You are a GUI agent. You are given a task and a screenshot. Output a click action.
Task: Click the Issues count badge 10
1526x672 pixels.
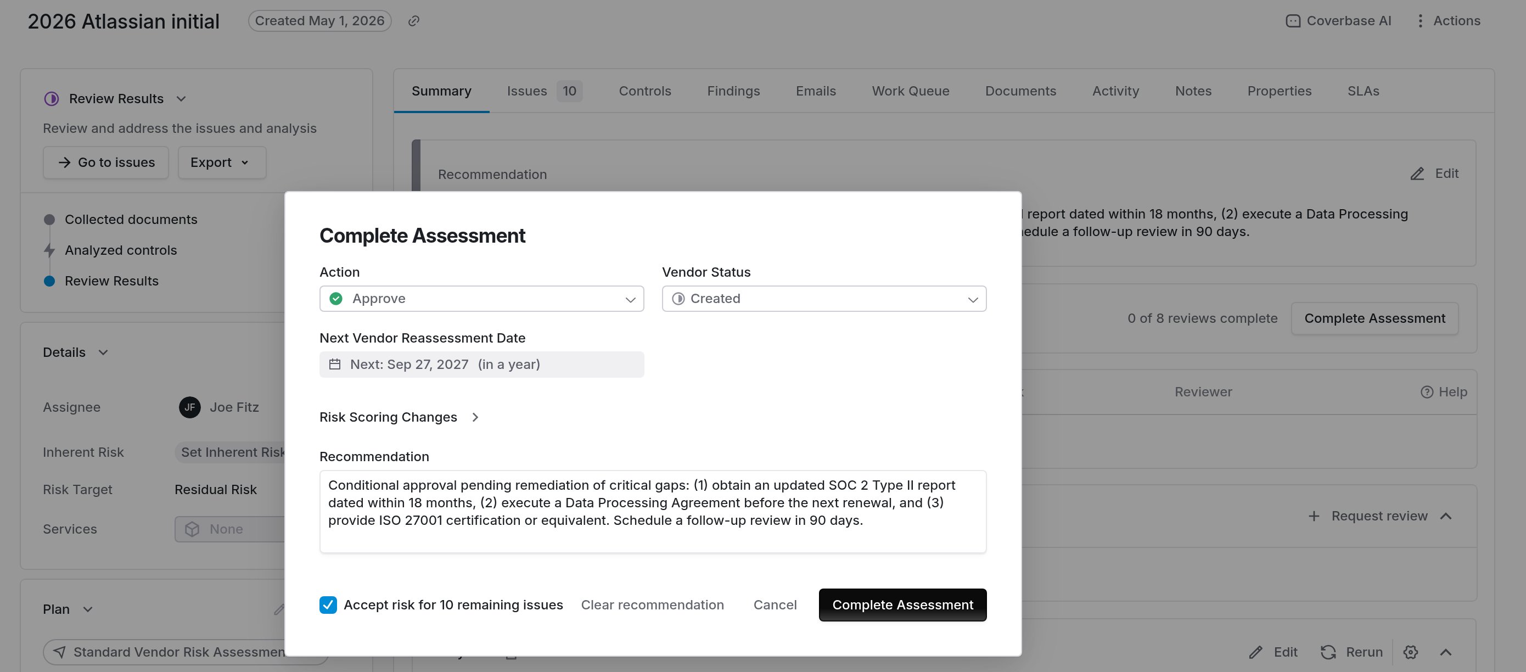(x=569, y=91)
